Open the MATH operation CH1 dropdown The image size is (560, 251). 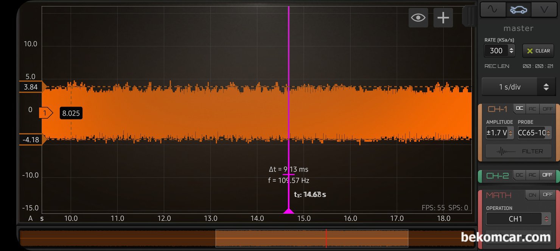coord(518,219)
